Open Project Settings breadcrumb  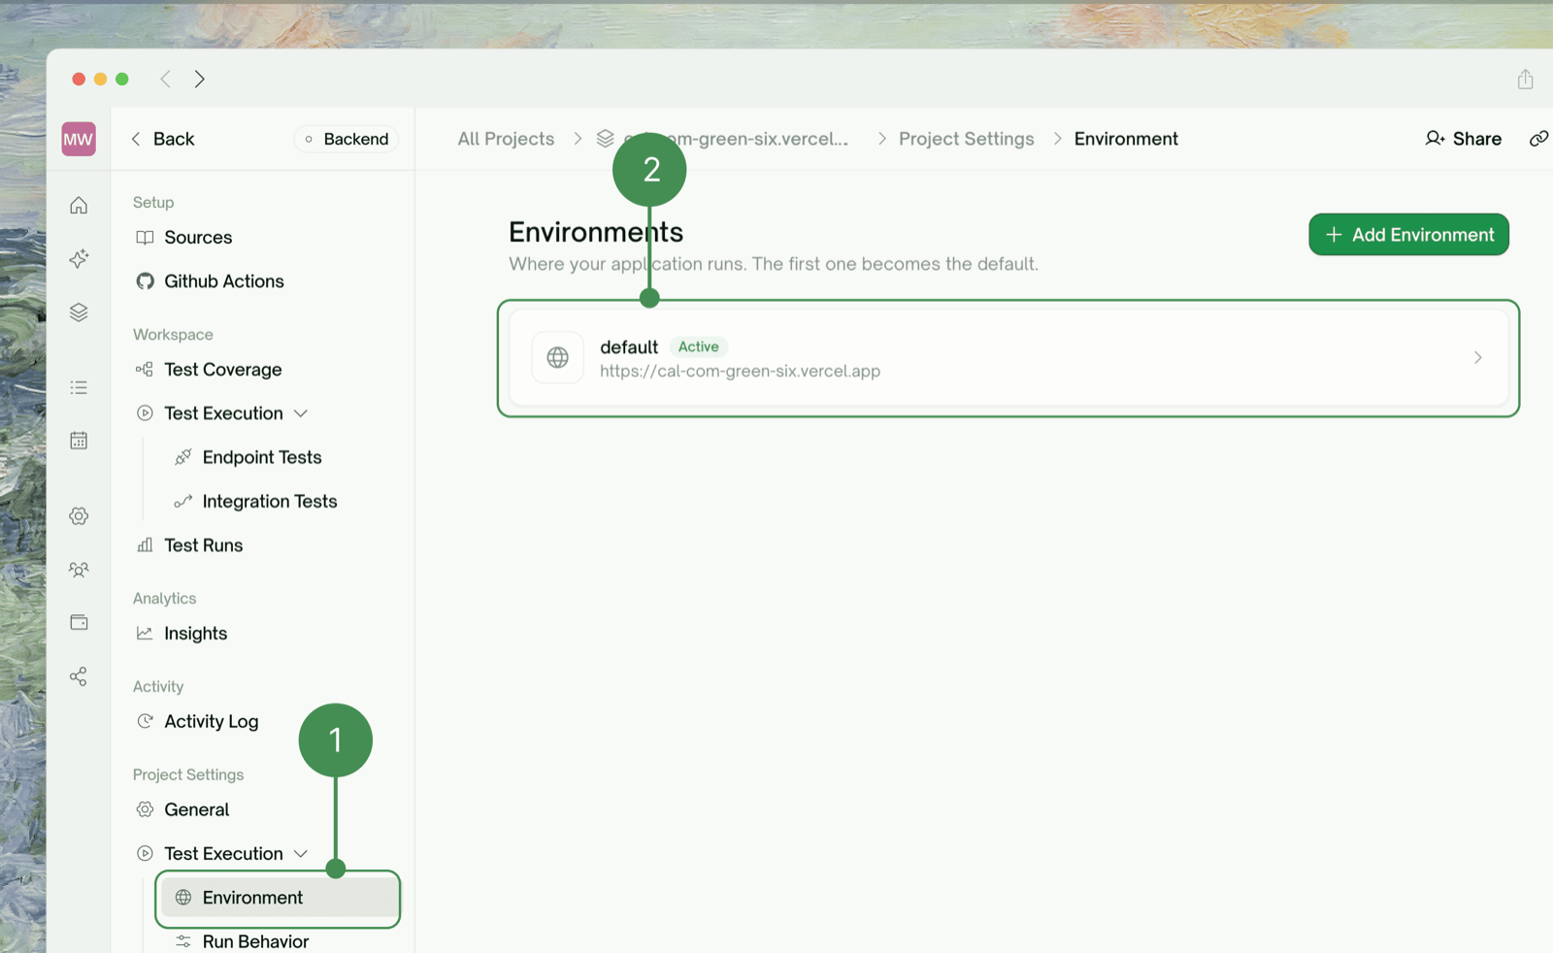click(966, 139)
